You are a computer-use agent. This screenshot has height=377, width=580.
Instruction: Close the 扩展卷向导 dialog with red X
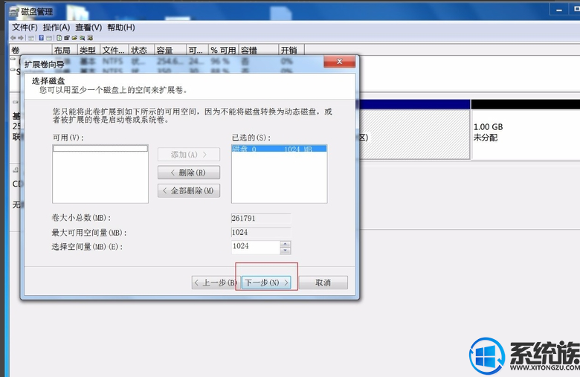(339, 62)
